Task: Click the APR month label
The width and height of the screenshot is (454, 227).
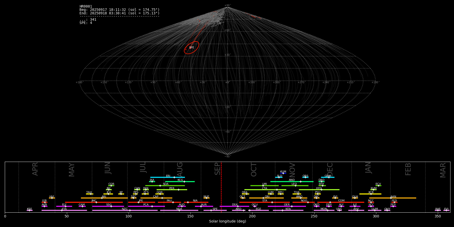Action: (35, 169)
